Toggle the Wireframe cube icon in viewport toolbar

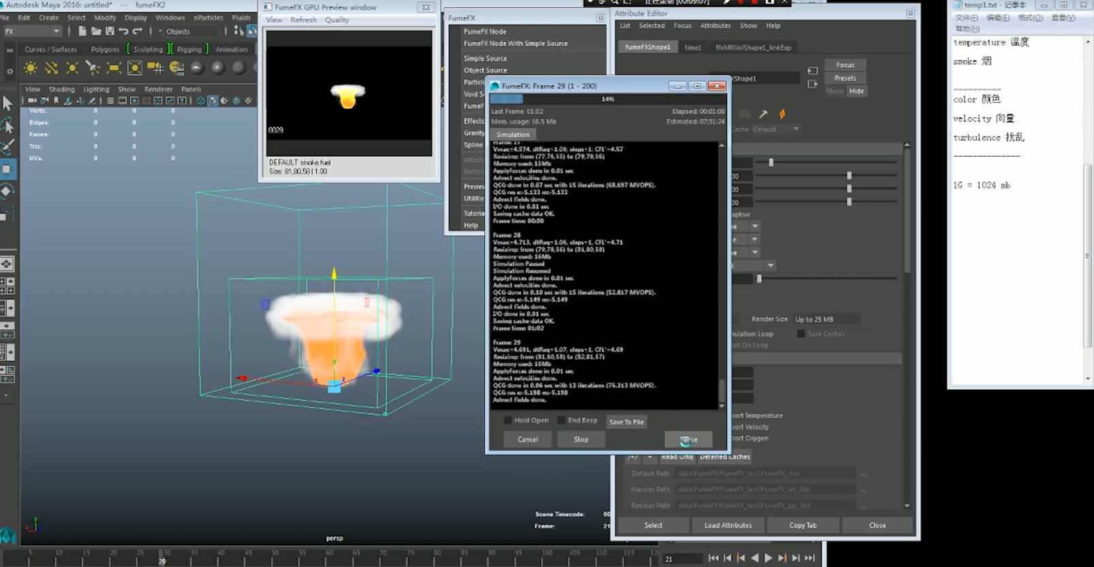(200, 101)
